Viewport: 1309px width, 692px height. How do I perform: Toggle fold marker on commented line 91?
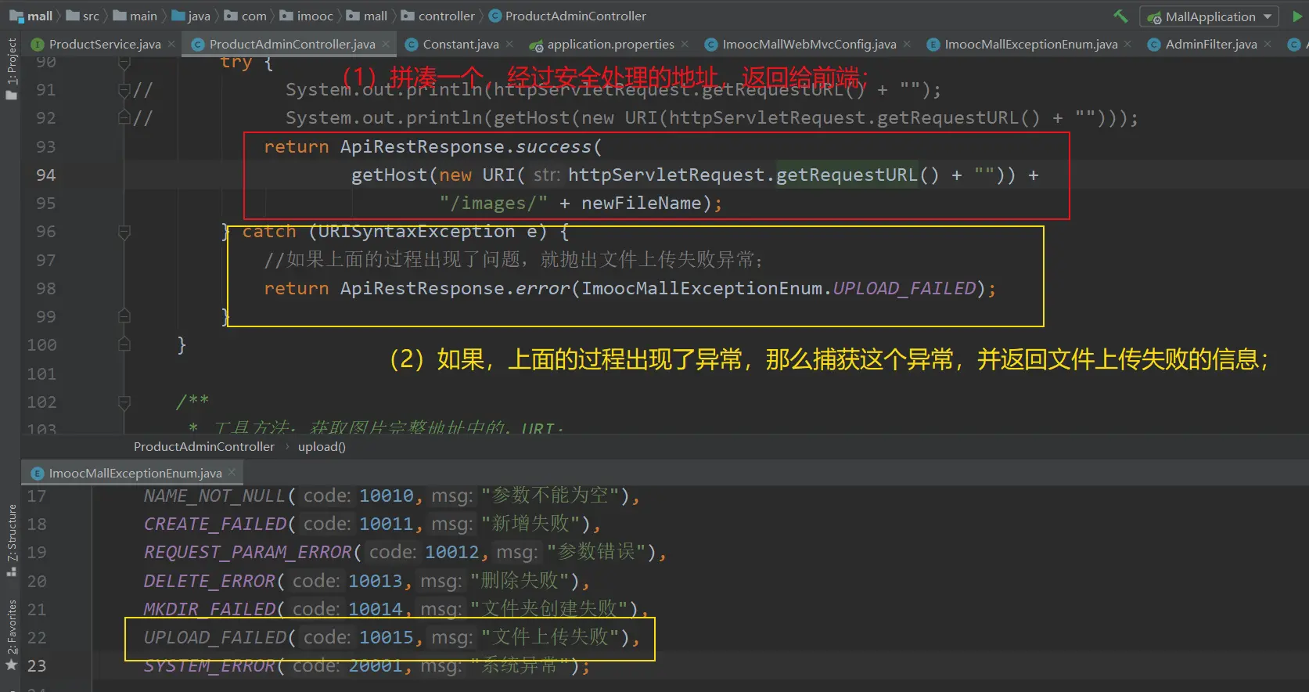tap(124, 90)
